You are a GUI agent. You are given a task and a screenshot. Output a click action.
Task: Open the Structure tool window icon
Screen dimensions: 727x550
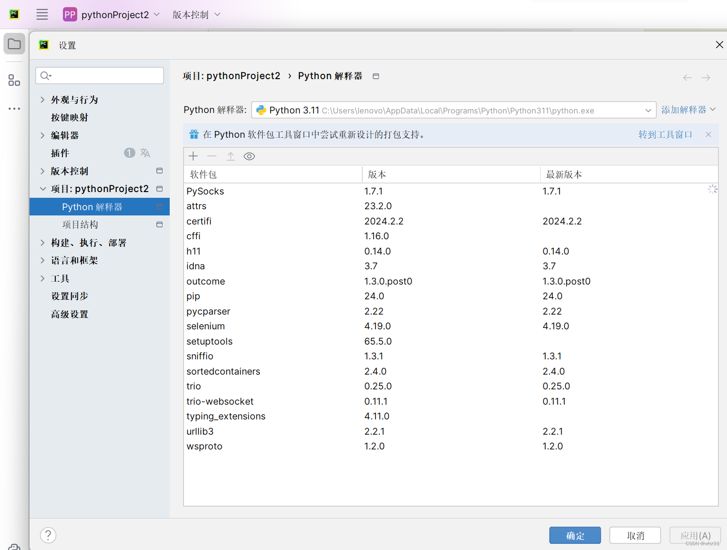pos(14,80)
